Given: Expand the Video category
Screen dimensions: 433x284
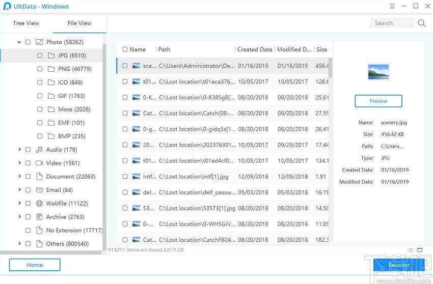Looking at the screenshot, I should point(19,163).
